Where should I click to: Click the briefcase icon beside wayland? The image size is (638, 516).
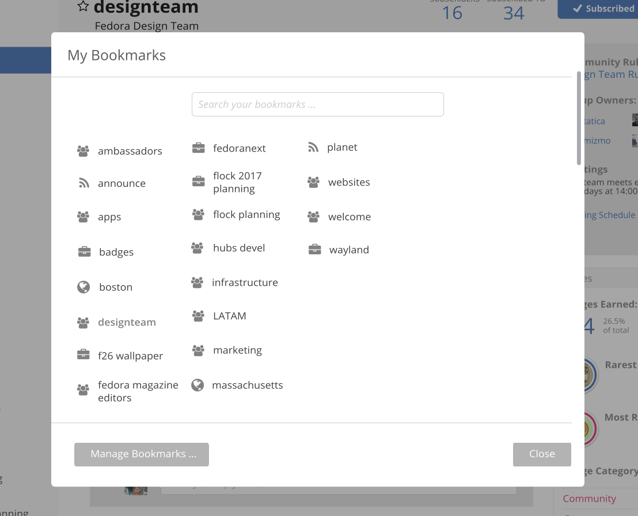pyautogui.click(x=314, y=249)
